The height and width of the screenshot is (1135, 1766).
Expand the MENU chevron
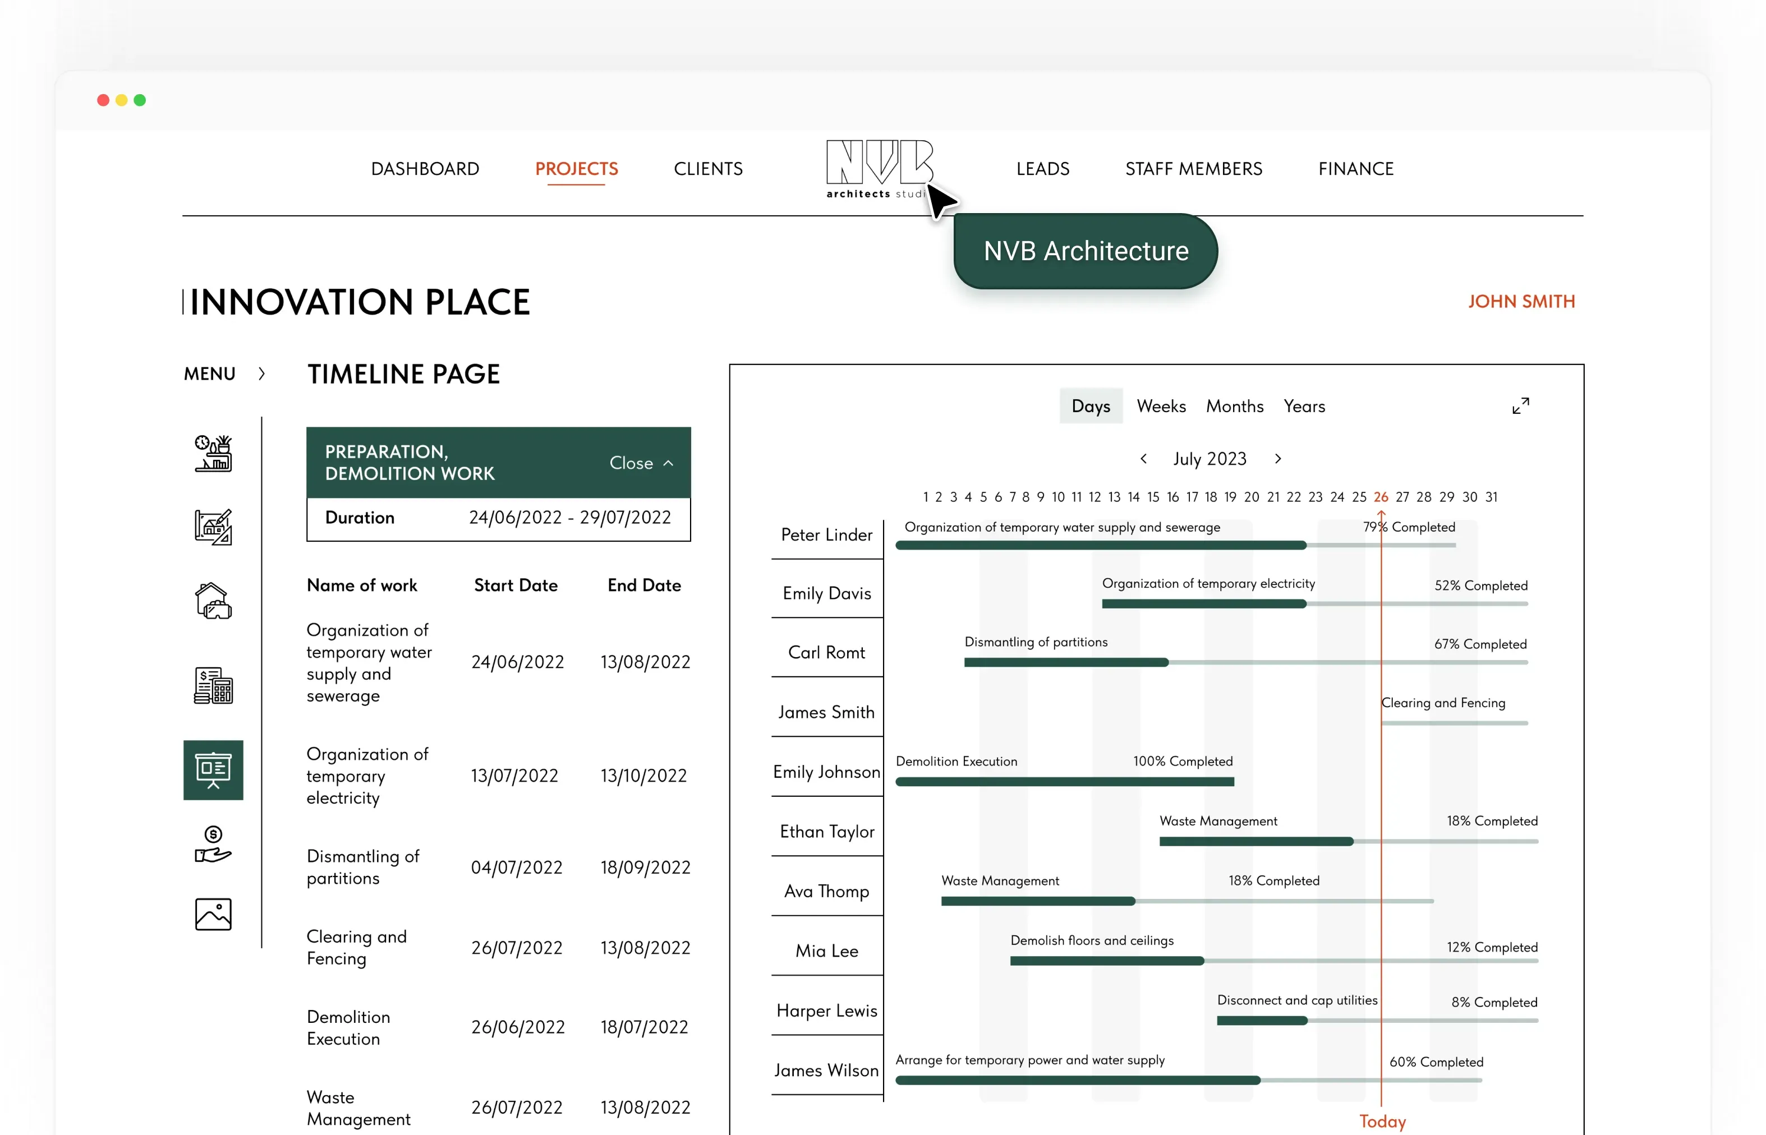coord(262,373)
